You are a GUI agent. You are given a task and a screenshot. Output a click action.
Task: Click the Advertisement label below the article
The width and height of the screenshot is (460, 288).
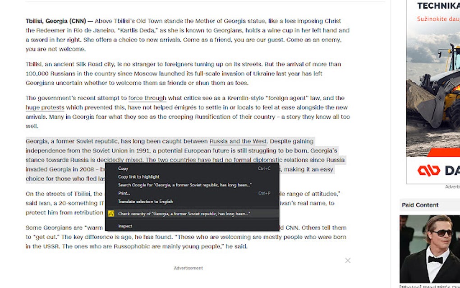point(188,268)
